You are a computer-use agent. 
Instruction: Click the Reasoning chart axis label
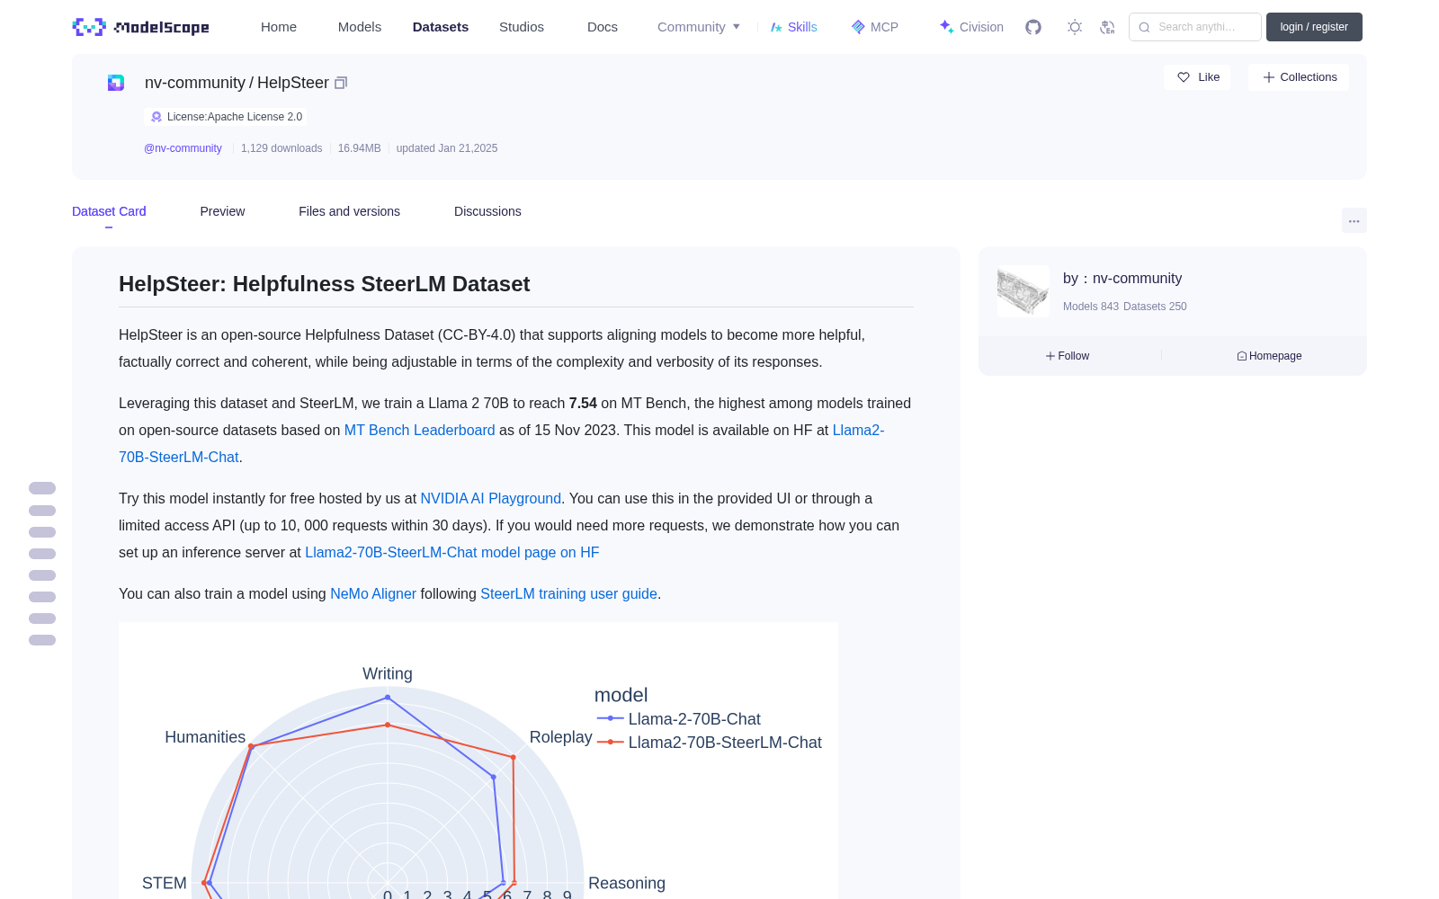[x=627, y=884]
